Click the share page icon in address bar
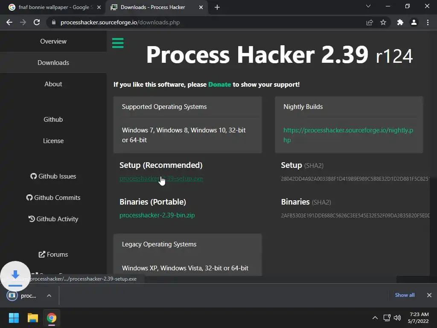The height and width of the screenshot is (328, 437). coord(370,22)
